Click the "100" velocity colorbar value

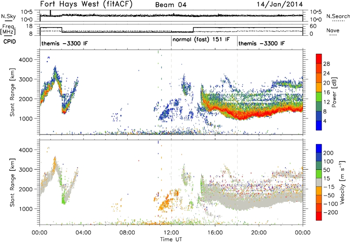tap(329, 162)
